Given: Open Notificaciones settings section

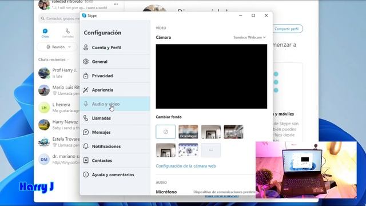Looking at the screenshot, I should (115, 146).
